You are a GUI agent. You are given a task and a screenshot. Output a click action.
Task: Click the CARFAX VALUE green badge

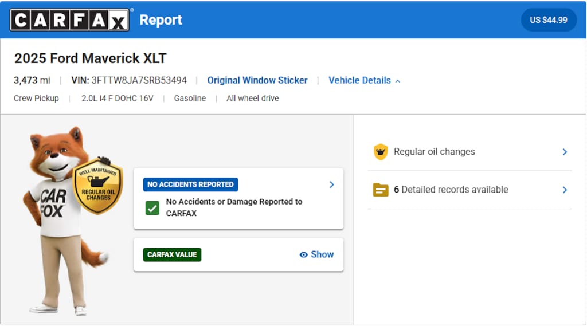tap(172, 255)
